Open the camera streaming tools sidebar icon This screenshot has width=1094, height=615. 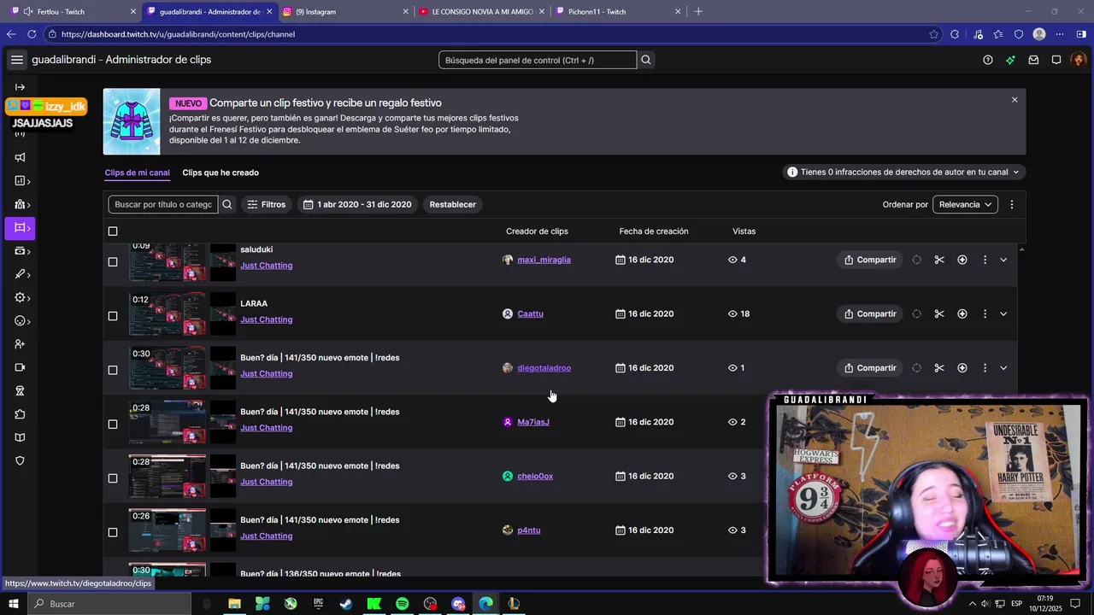(x=20, y=367)
